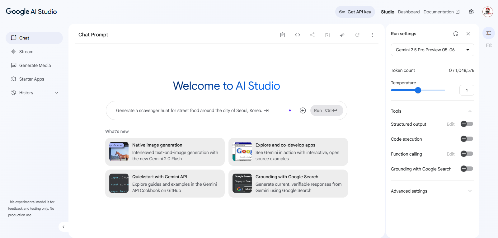Click Edit next to Function calling
Screen dimensions: 498x238
tap(451, 154)
